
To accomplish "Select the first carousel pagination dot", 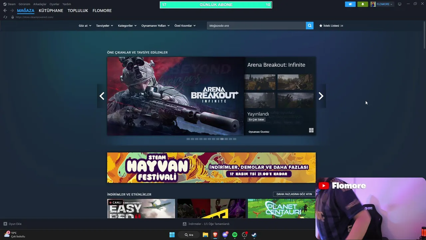I will coord(188,139).
